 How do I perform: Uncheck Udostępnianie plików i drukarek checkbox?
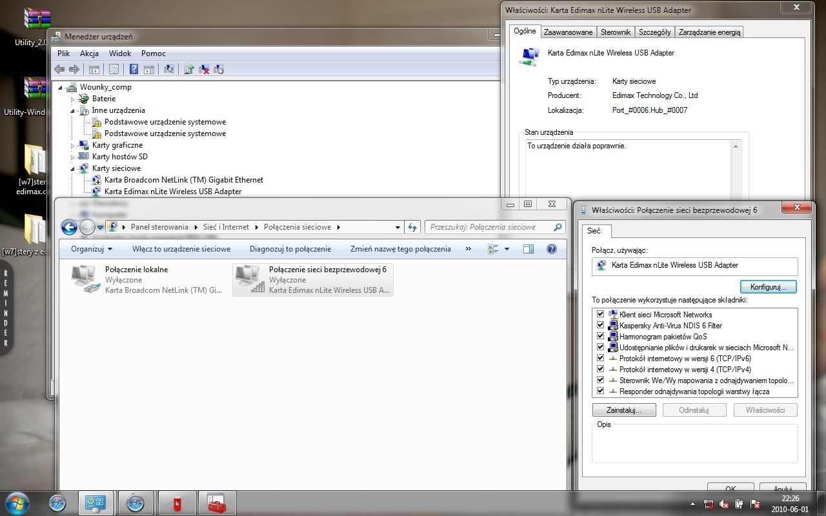click(x=600, y=347)
